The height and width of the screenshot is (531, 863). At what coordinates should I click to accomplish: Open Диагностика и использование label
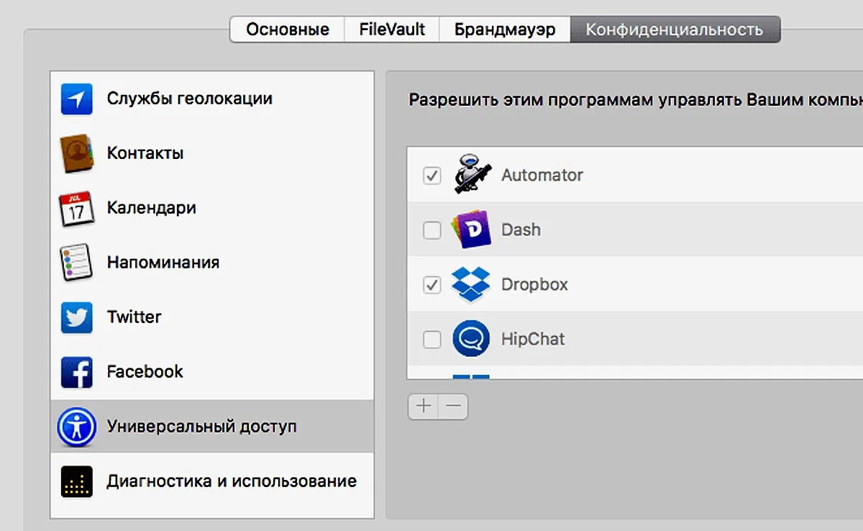232,481
